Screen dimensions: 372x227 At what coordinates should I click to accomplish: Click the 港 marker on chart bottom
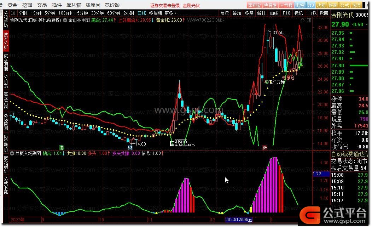coord(62,148)
